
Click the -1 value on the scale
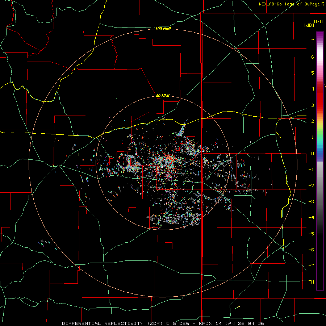pyautogui.click(x=311, y=170)
